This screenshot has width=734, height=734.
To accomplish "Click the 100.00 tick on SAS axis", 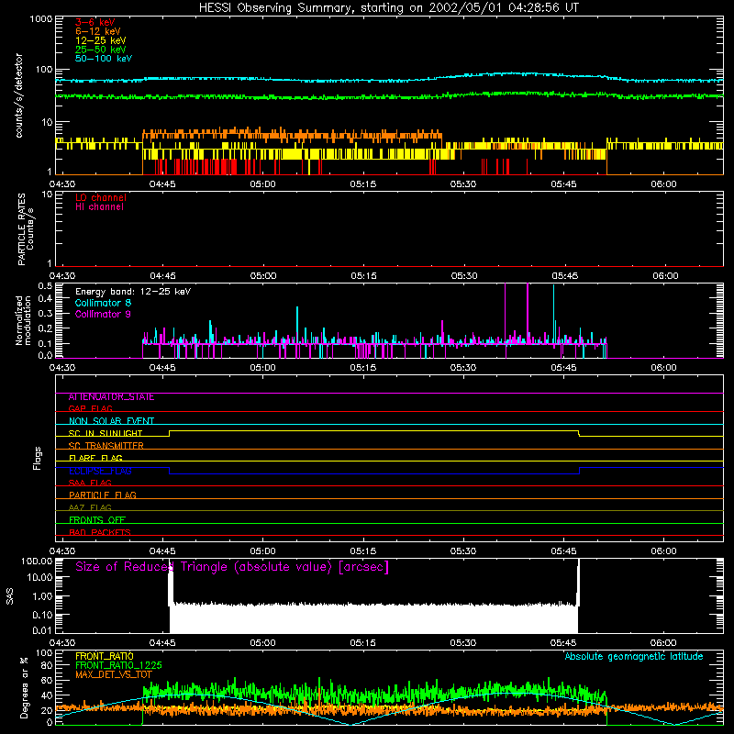I will (x=37, y=561).
